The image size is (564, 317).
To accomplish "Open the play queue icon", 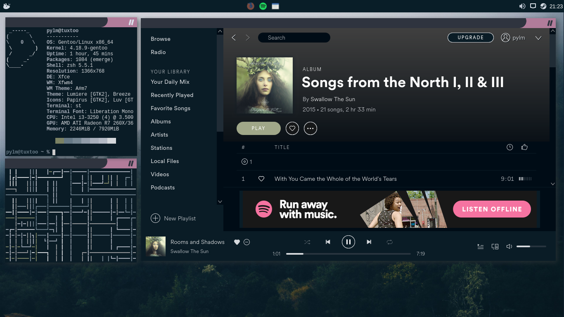I will (481, 246).
